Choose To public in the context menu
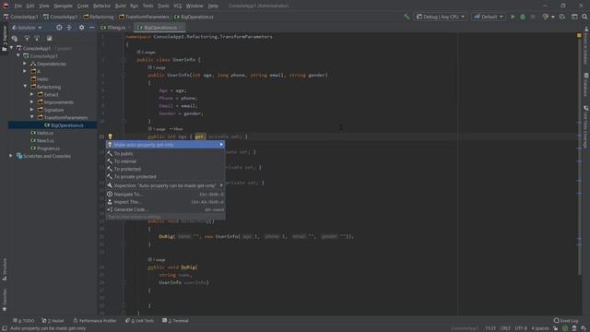Screen dimensions: 590x332 [166, 154]
